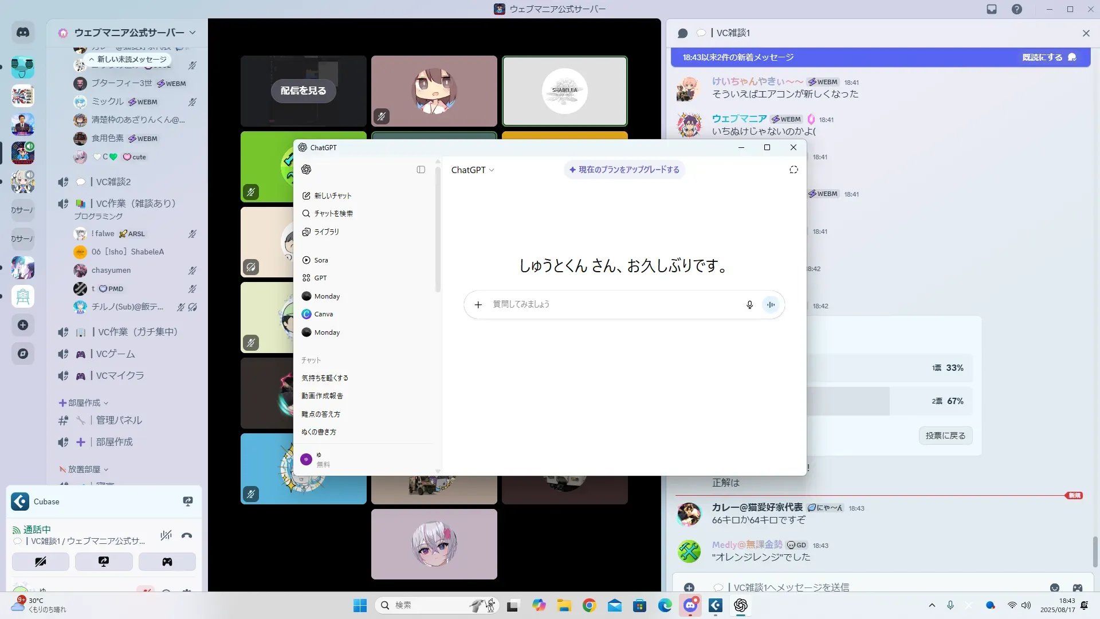
Task: Open temporary chat icon in ChatGPT header
Action: [793, 170]
